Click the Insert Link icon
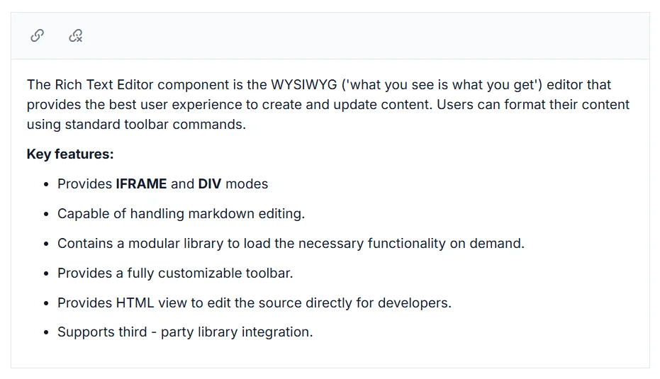The height and width of the screenshot is (379, 660). pyautogui.click(x=38, y=35)
